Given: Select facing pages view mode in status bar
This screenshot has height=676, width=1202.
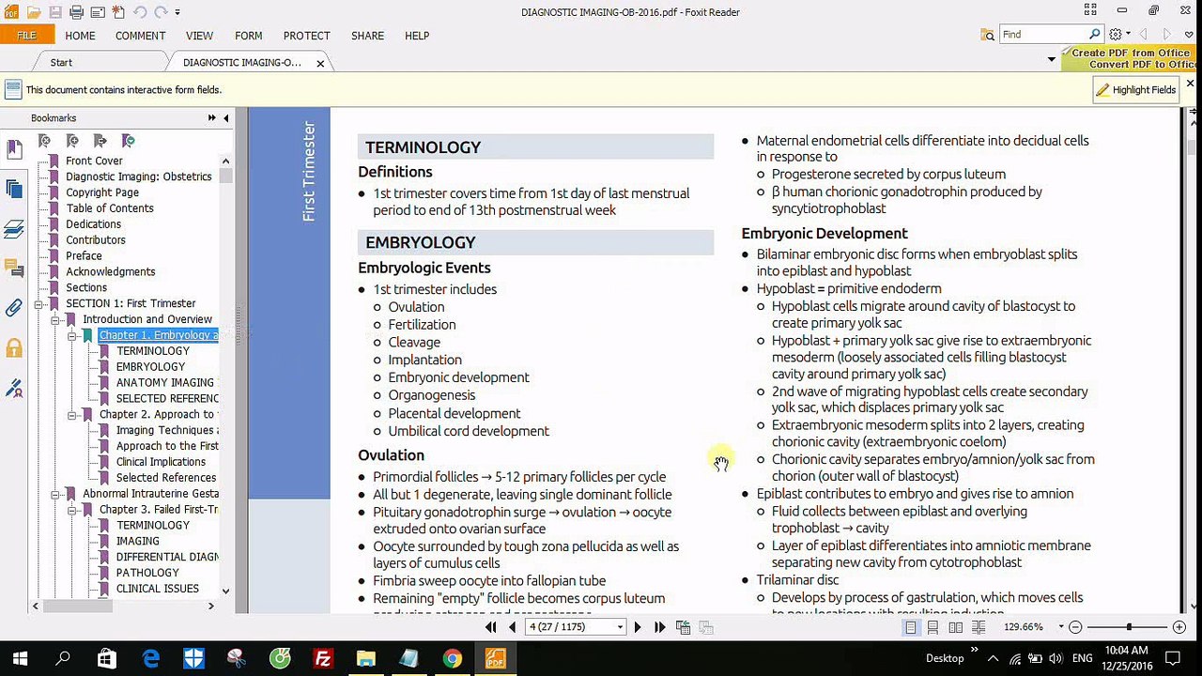Looking at the screenshot, I should (955, 627).
